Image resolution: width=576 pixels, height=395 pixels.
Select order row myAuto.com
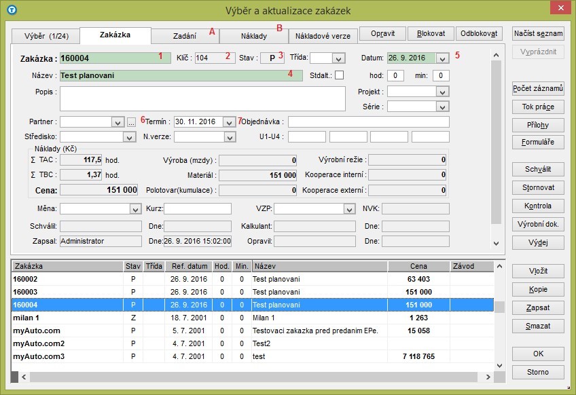coord(253,331)
